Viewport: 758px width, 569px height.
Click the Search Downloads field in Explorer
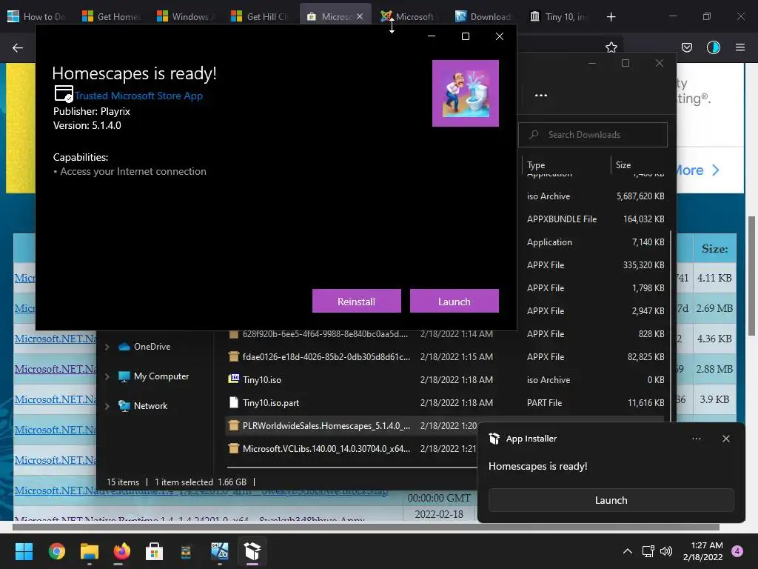tap(593, 135)
